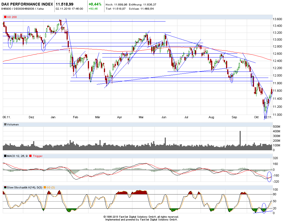The image size is (283, 221).
Task: Click the 13.200 price axis label
Action: pyautogui.click(x=277, y=33)
